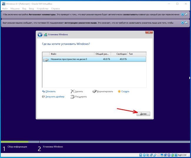The image size is (191, 158).
Task: Click the CD icon beside Загрузить драйвер
Action: (x=43, y=96)
